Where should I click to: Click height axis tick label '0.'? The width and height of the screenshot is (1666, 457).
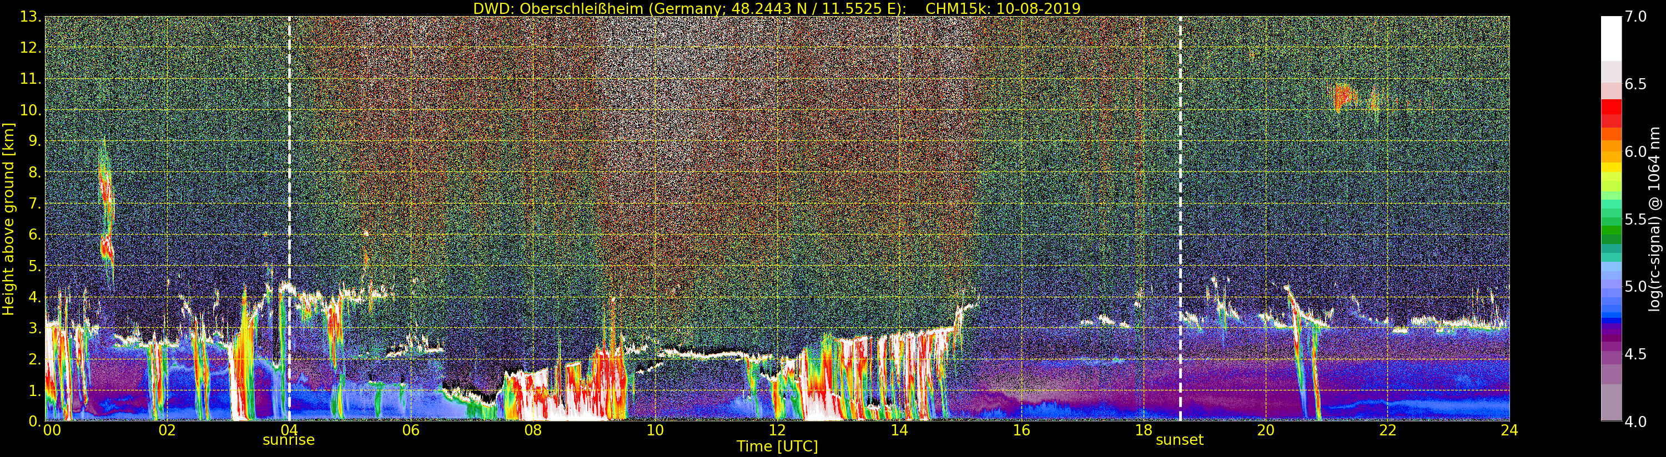(x=34, y=421)
